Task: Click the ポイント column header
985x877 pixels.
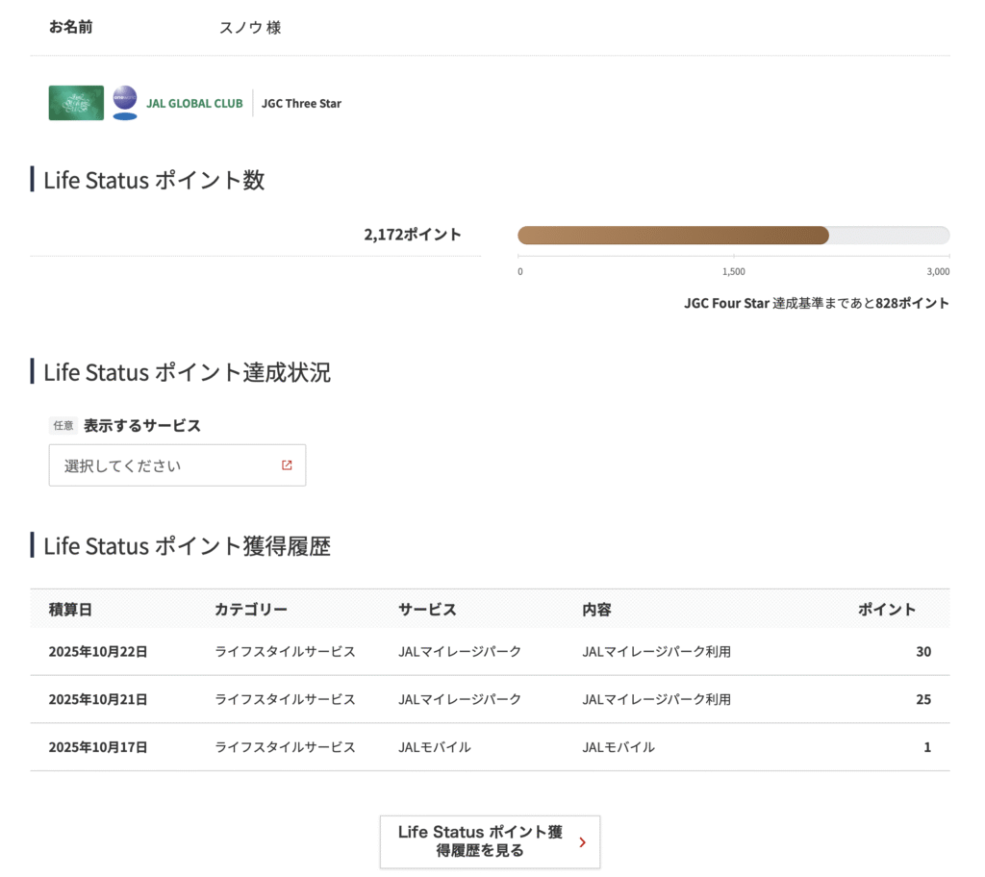Action: [x=886, y=610]
